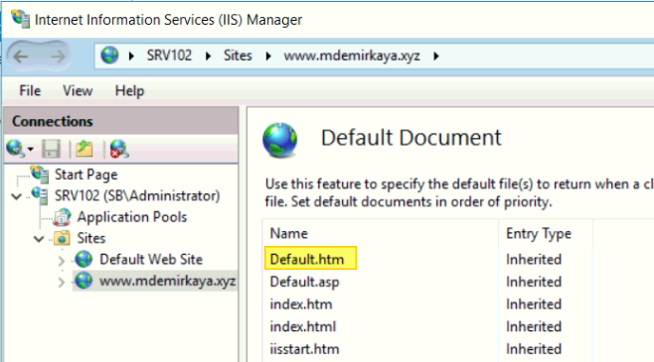Sort by the Entry Type column header
Viewport: 654px width, 362px height.
coord(539,233)
